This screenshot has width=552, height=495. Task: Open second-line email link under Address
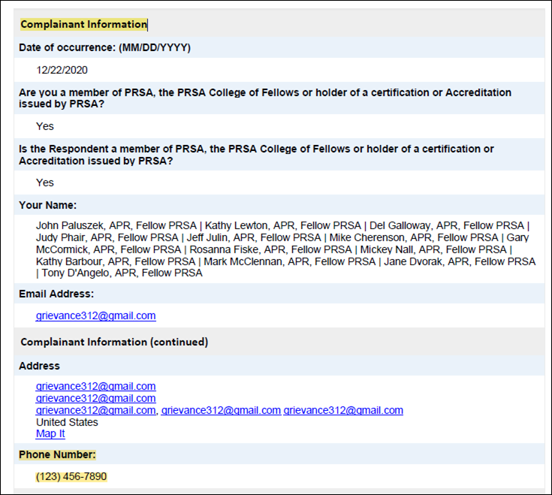pyautogui.click(x=95, y=398)
